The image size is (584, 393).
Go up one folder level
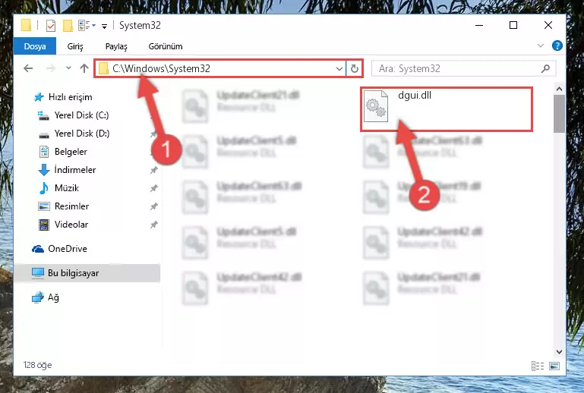[84, 68]
